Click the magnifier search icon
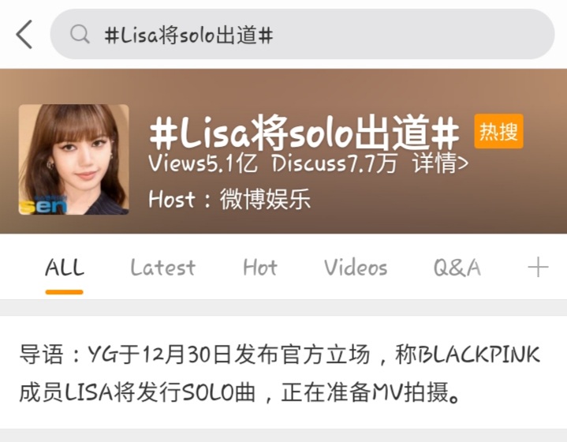Image resolution: width=567 pixels, height=442 pixels. click(x=80, y=35)
